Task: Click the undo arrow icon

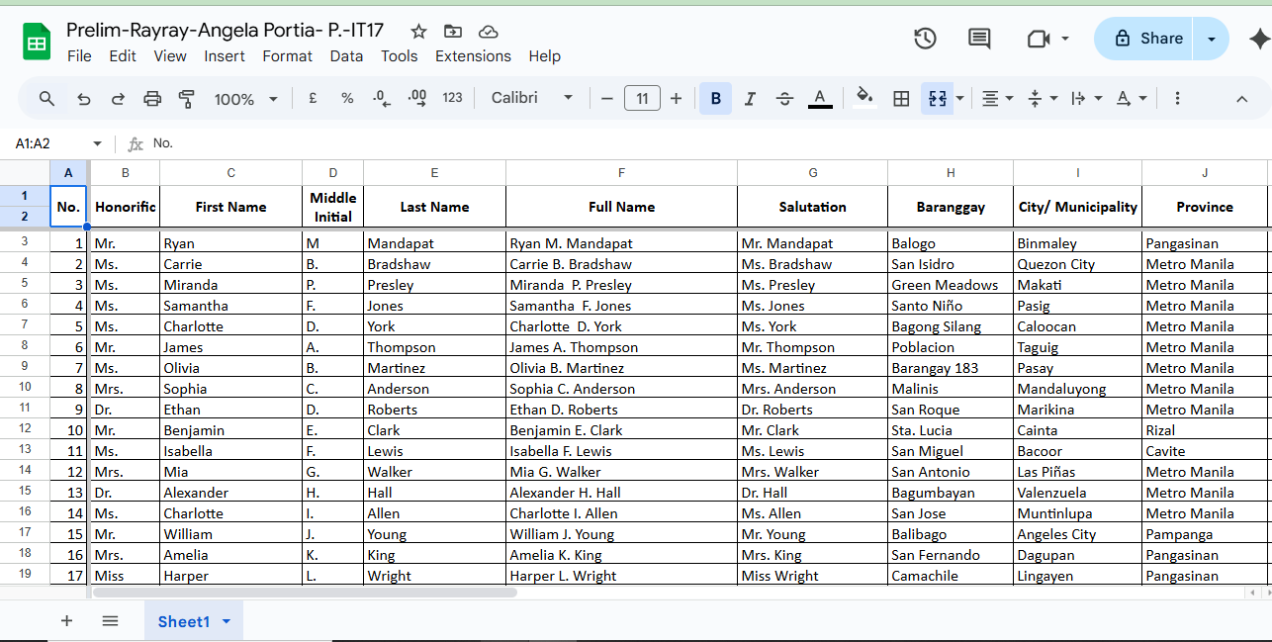Action: [84, 99]
